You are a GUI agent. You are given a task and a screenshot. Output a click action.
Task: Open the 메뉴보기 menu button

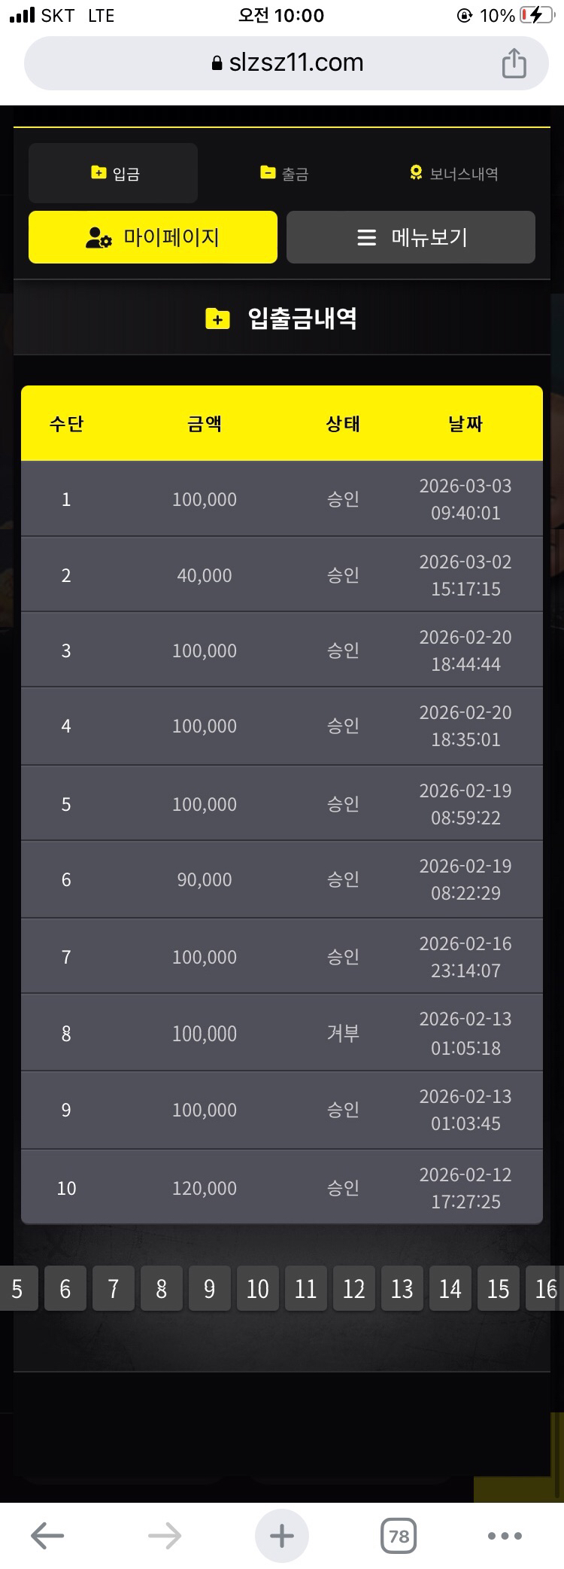[x=411, y=237]
